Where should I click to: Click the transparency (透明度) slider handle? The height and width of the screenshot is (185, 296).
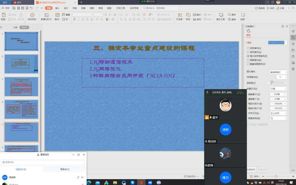pos(271,83)
